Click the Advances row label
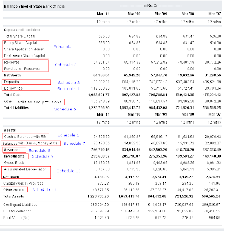This screenshot has height=234, width=227. tap(12, 150)
